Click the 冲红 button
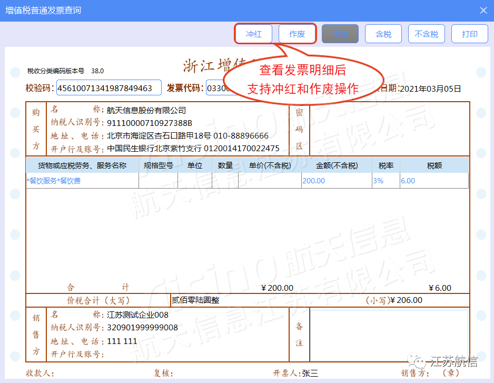 pyautogui.click(x=254, y=34)
